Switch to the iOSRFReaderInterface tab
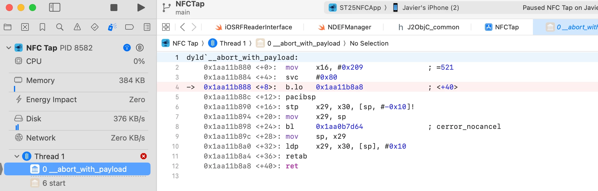This screenshot has width=598, height=191. pos(253,27)
